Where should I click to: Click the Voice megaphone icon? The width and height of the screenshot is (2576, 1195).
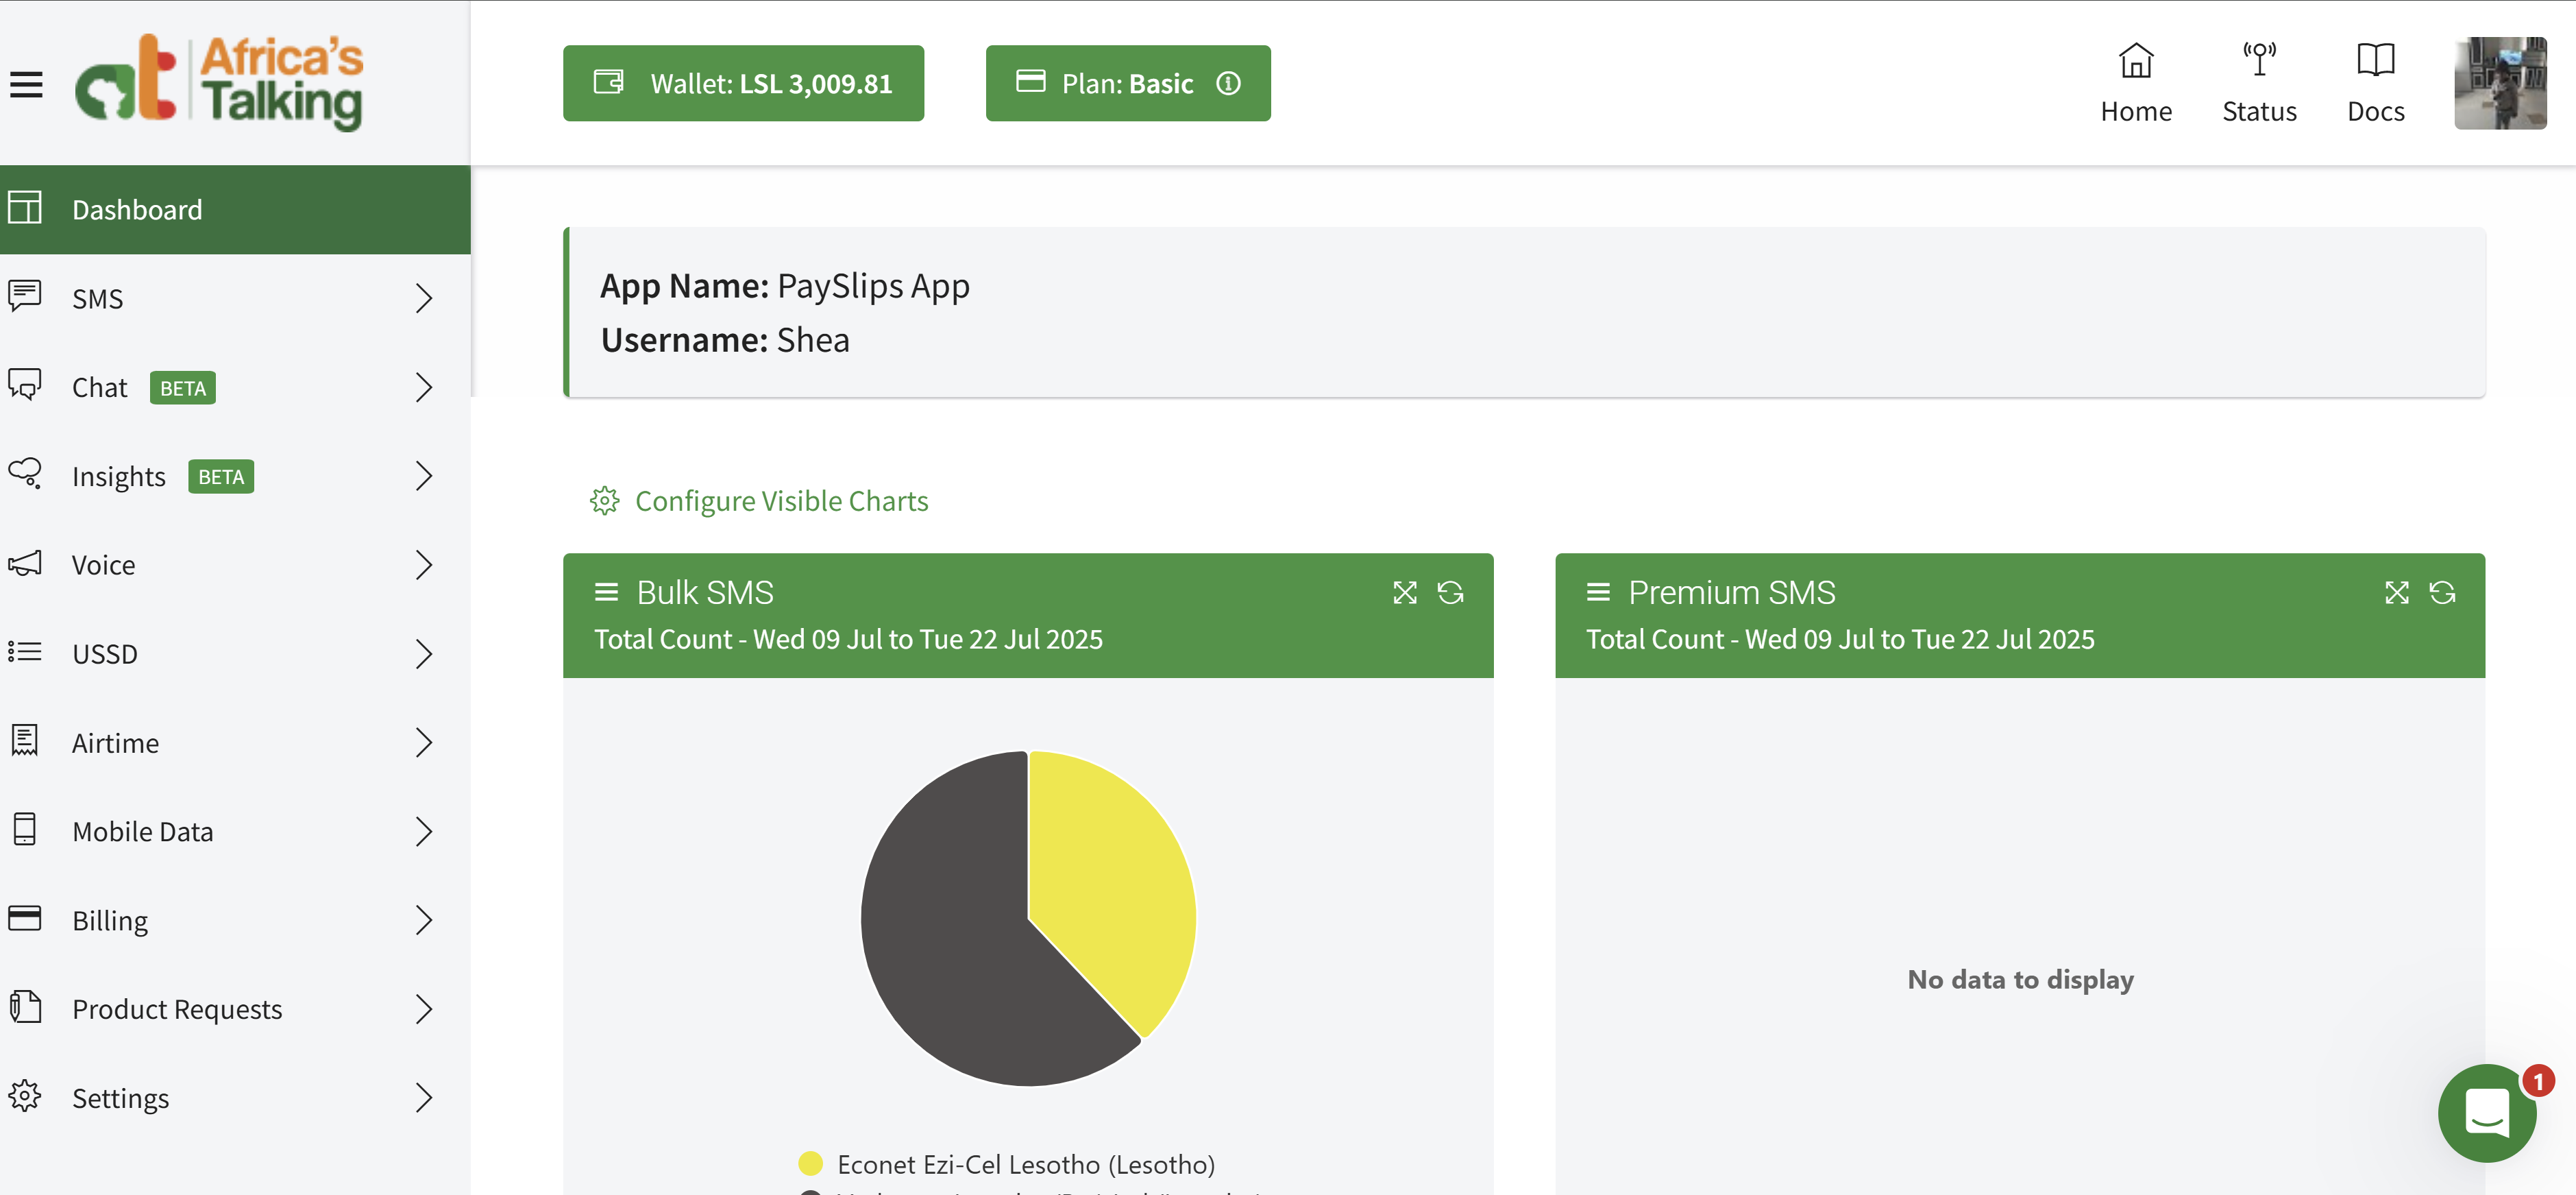pos(25,562)
